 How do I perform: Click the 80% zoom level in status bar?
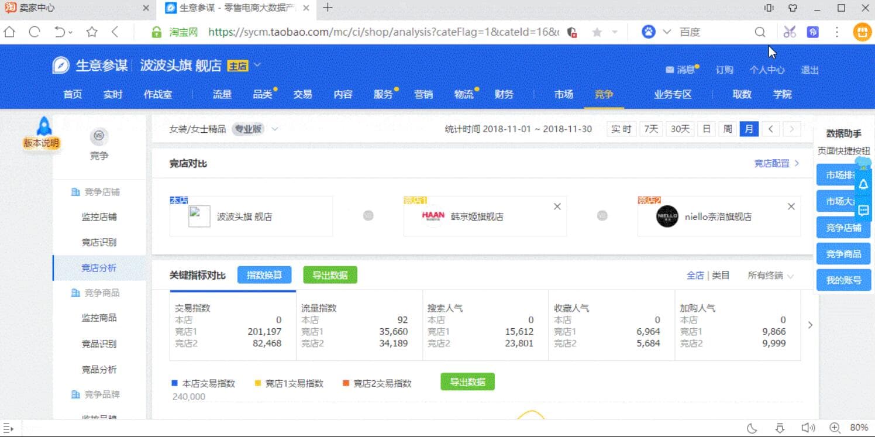click(859, 428)
